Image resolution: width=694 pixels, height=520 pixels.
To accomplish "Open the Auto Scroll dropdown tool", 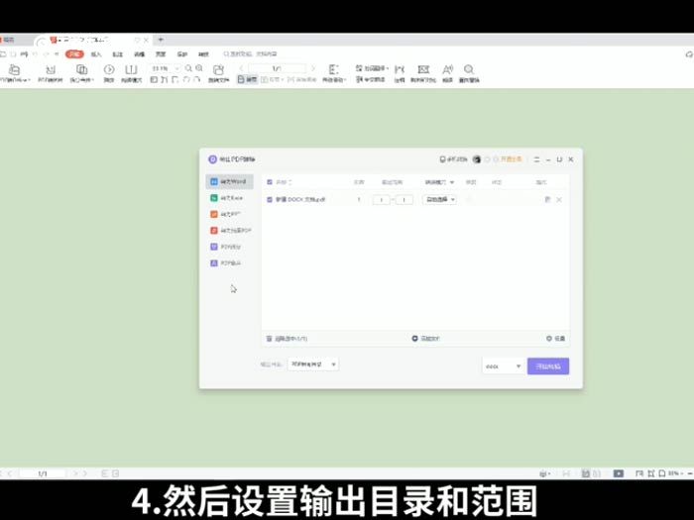I will 334,73.
